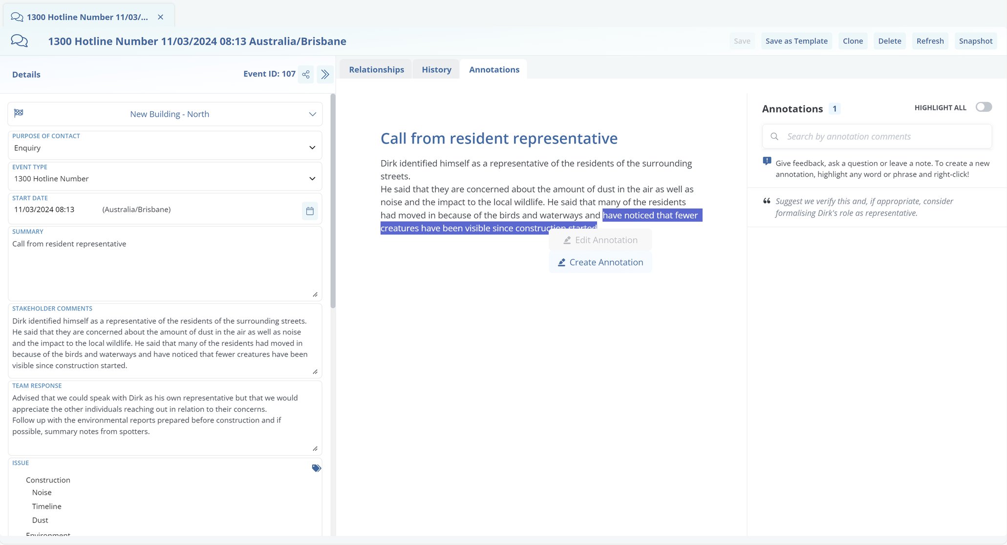The image size is (1007, 545).
Task: Switch to the History tab
Action: point(435,69)
